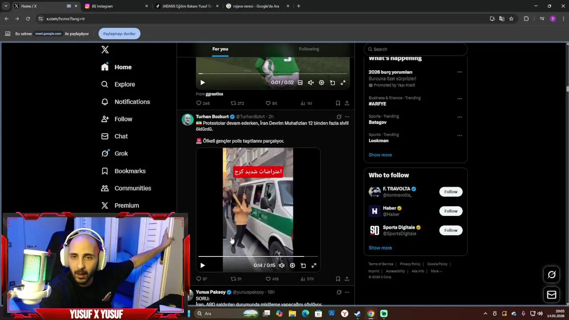569x320 pixels.
Task: Open the Follow page in the sidebar
Action: (x=116, y=119)
